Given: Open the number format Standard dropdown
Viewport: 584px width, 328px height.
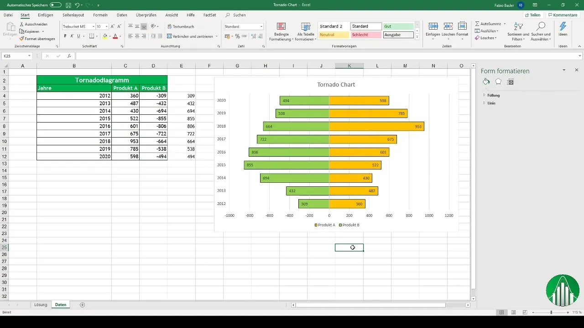Looking at the screenshot, I should pos(261,26).
